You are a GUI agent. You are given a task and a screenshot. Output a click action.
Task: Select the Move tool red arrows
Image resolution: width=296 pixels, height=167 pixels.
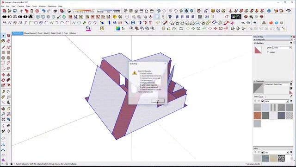(x=3, y=75)
